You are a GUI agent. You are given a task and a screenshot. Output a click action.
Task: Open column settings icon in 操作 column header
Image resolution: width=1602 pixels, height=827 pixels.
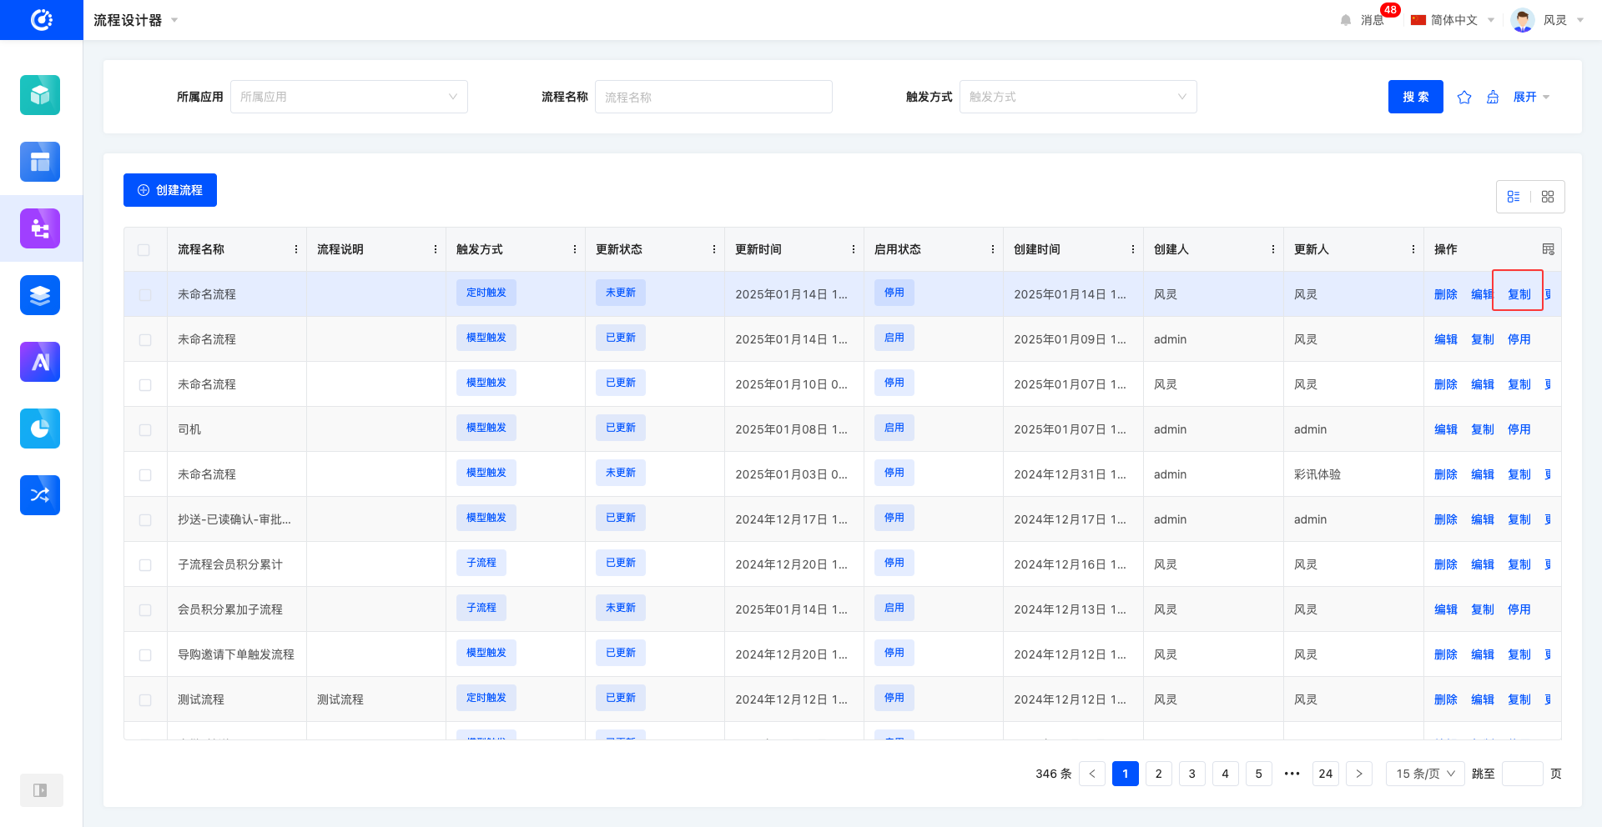click(1547, 249)
